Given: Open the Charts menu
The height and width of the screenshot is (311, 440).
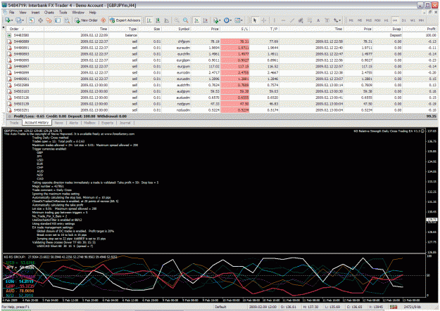Looking at the screenshot, I should [49, 13].
